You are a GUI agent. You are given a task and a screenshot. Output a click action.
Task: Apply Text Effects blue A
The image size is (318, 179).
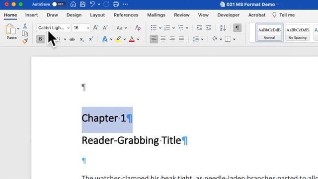[x=105, y=39]
